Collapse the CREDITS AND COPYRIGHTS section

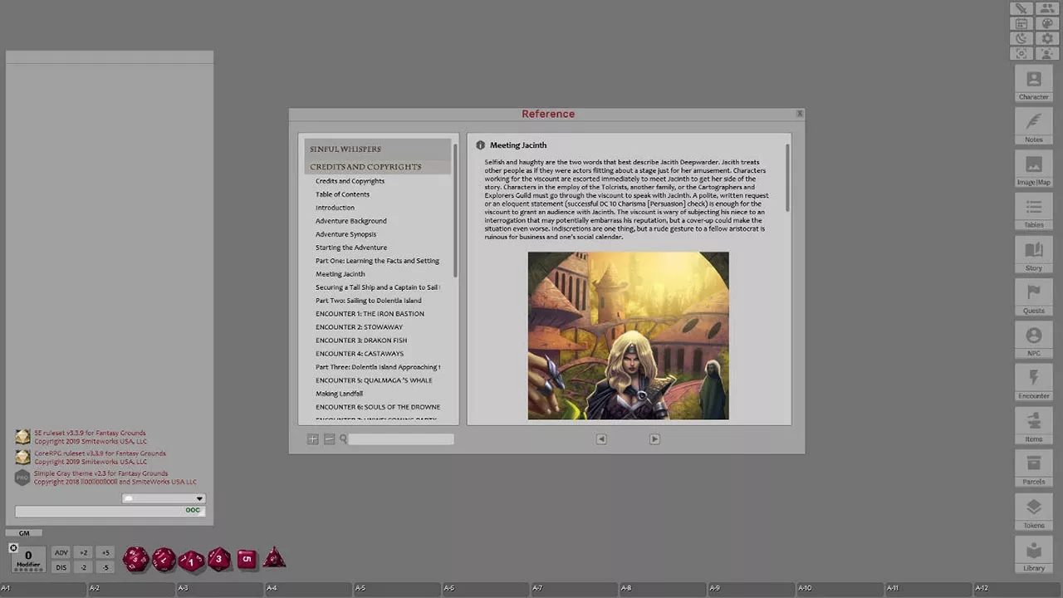click(x=378, y=167)
